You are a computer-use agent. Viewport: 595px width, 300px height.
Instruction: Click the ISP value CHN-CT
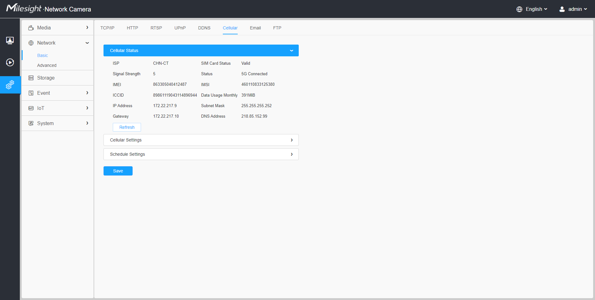click(x=161, y=63)
